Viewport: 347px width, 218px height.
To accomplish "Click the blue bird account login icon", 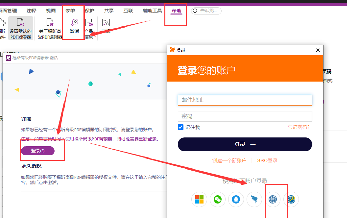I will point(254,199).
